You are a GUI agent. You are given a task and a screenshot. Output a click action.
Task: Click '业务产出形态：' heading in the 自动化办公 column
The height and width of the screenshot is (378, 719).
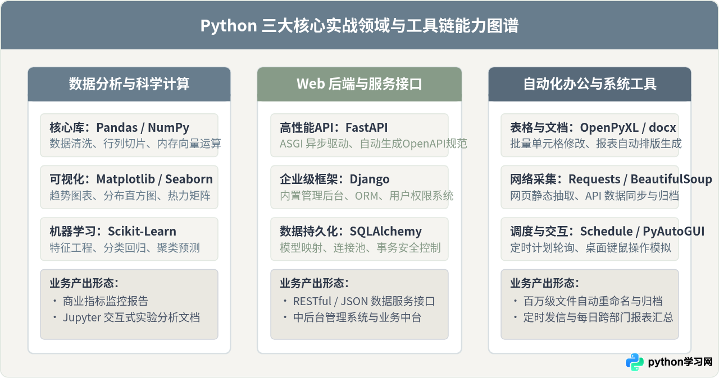[x=544, y=283]
